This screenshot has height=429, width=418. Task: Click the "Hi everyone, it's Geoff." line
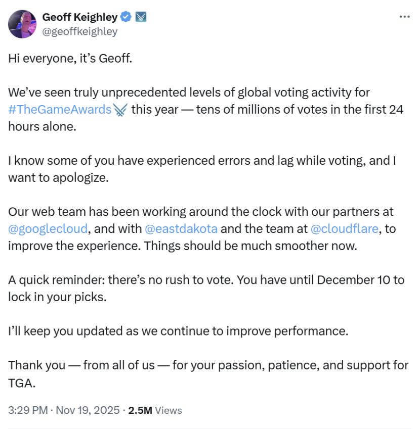coord(70,59)
